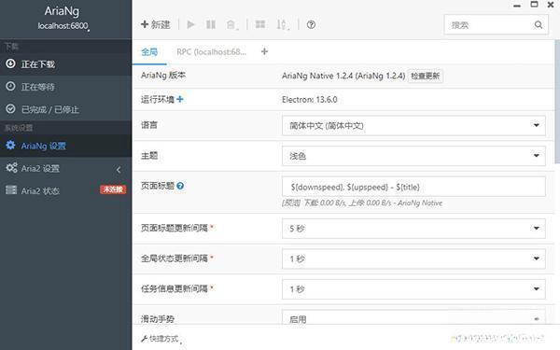This screenshot has width=560, height=350.
Task: Edit the 页面标题 title format field
Action: pyautogui.click(x=413, y=187)
